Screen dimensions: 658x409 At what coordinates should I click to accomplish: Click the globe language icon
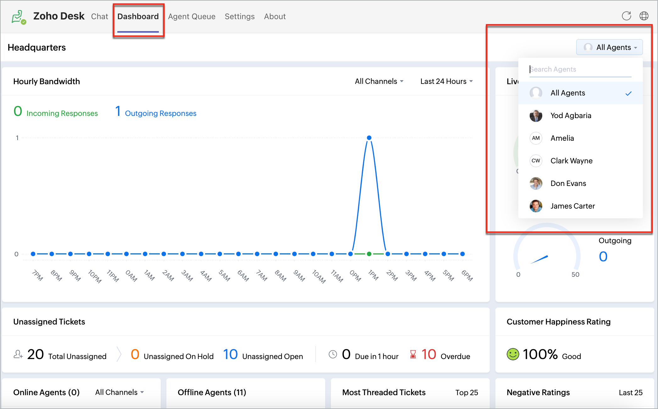644,16
